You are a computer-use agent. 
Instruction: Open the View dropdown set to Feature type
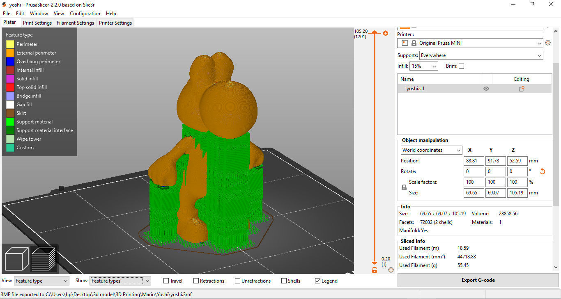(41, 281)
